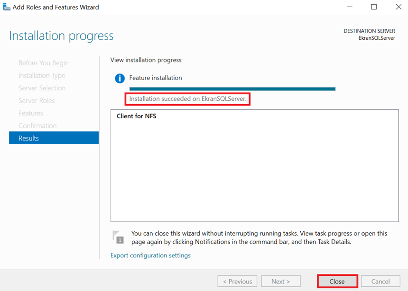Go to the Confirmation step
Viewport: 408px width, 291px height.
[x=37, y=126]
